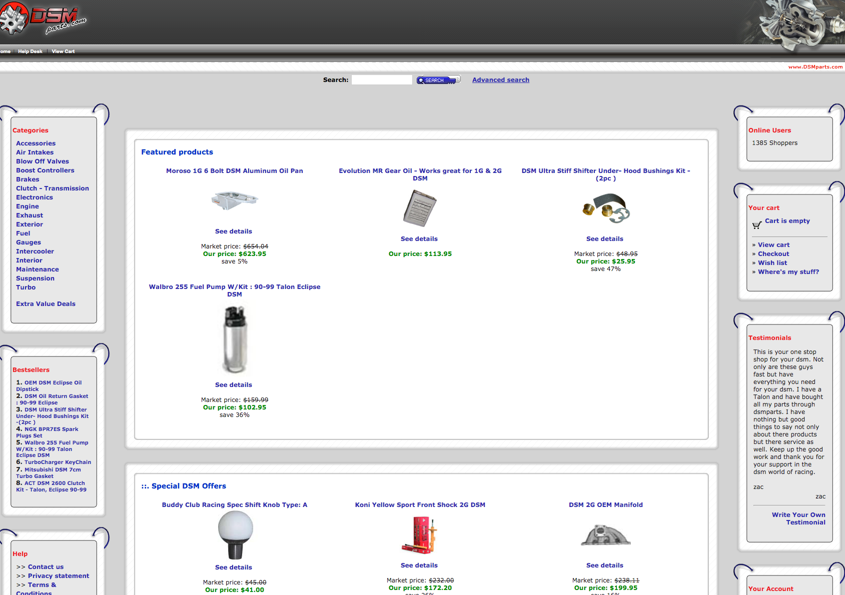Image resolution: width=845 pixels, height=595 pixels.
Task: Go to the Brakes category
Action: (28, 179)
